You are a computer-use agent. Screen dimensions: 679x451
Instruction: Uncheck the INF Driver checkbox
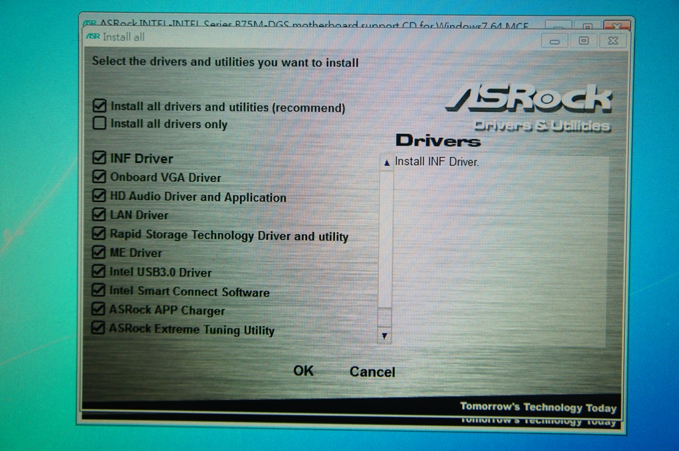(99, 158)
